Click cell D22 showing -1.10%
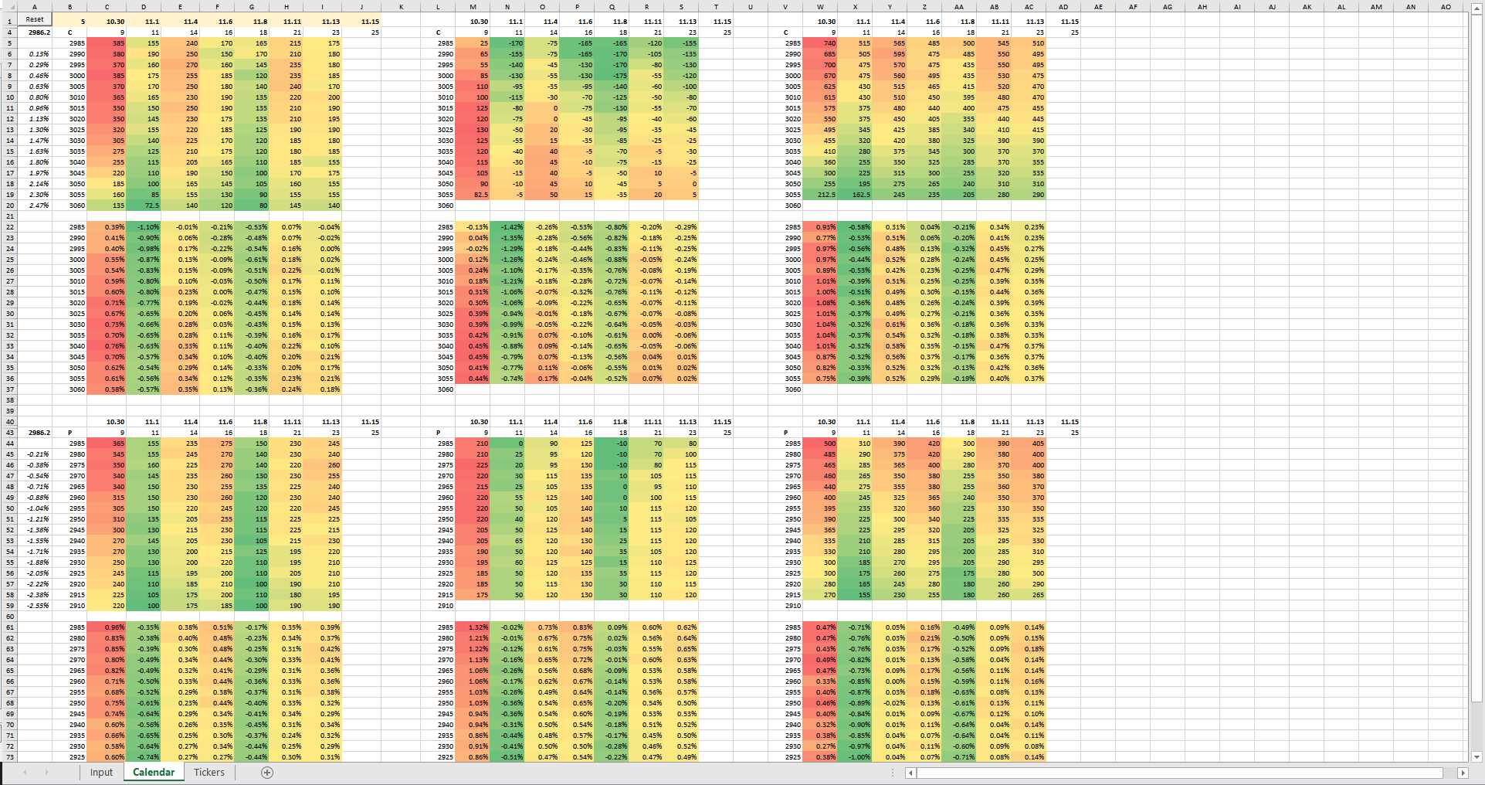Image resolution: width=1485 pixels, height=785 pixels. 144,227
